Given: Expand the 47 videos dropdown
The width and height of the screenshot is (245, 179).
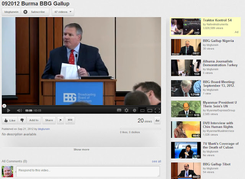Looking at the screenshot, I should coord(63,12).
